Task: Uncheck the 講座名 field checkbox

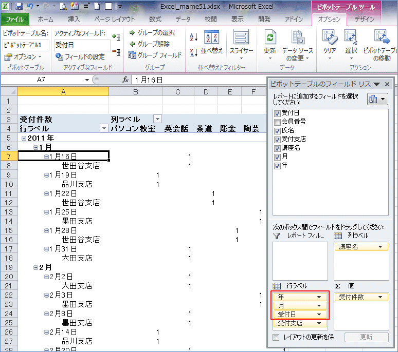Action: point(277,148)
